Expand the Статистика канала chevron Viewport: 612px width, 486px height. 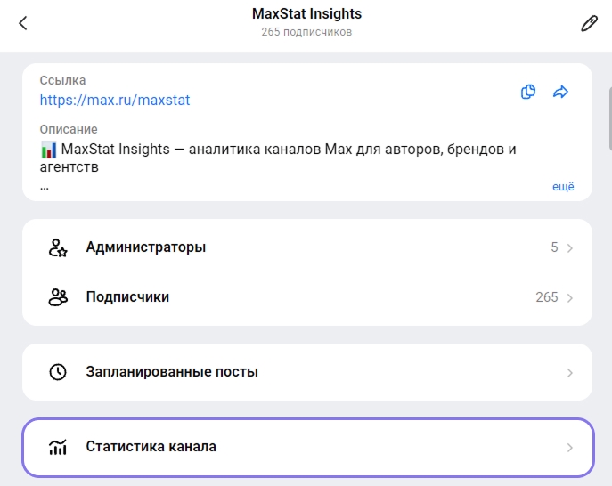pyautogui.click(x=570, y=448)
